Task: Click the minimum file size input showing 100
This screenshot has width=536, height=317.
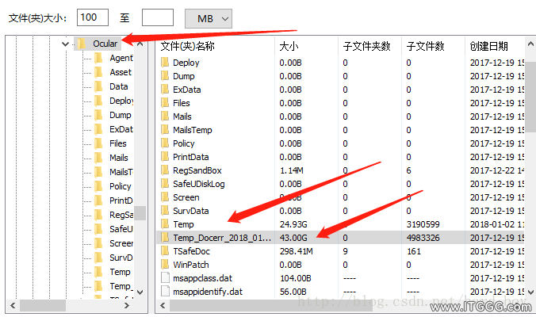Action: point(93,17)
